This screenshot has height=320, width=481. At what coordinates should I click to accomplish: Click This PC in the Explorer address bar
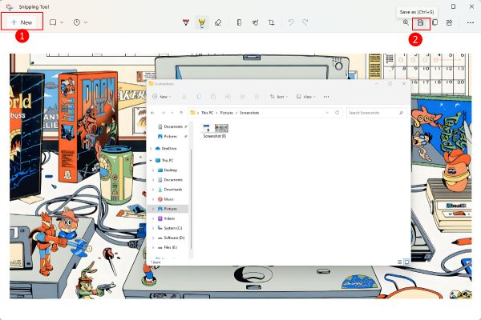(x=207, y=113)
